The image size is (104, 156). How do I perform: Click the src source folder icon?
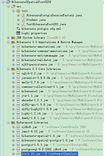13,6
